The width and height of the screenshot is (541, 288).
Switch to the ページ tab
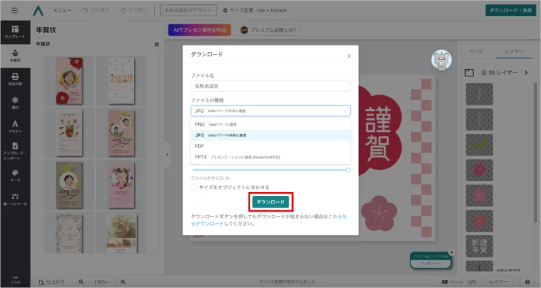[476, 51]
